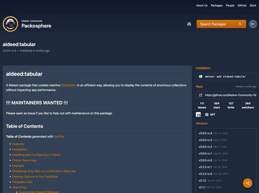The height and width of the screenshot is (193, 259).
Task: Open Customizing Search Behavior sub-link
Action: 39,191
